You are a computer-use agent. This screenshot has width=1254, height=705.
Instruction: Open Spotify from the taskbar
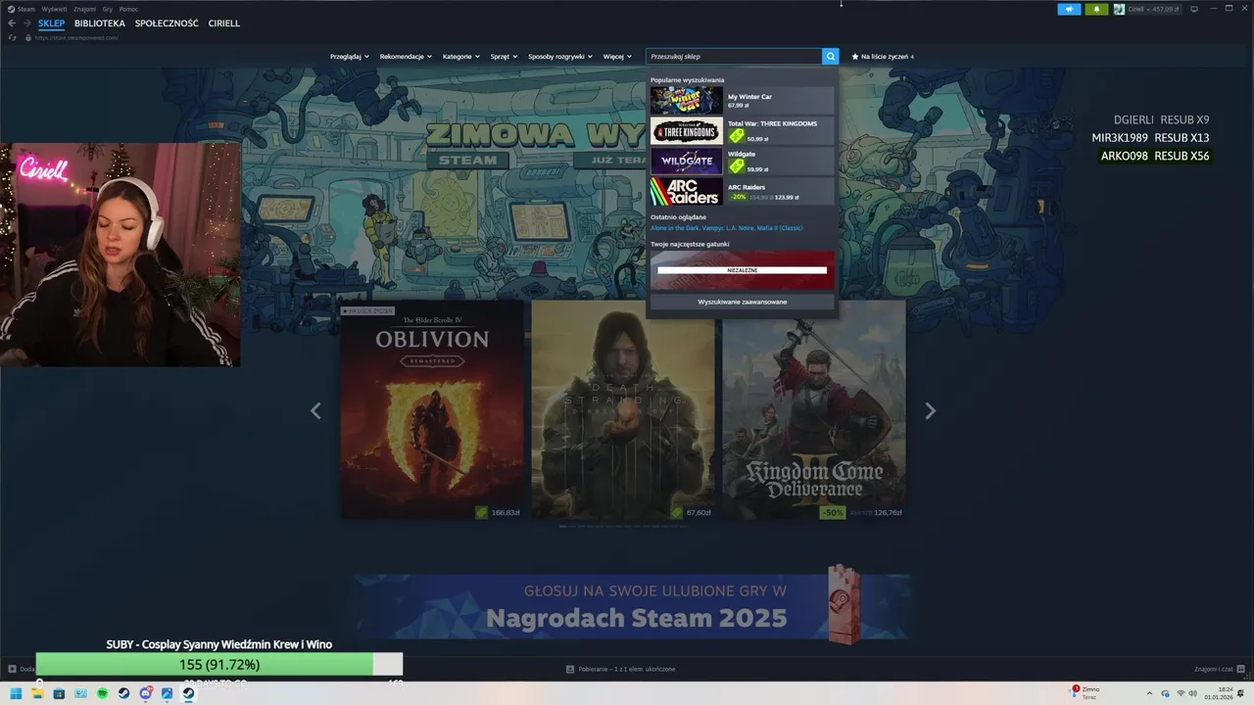(102, 693)
